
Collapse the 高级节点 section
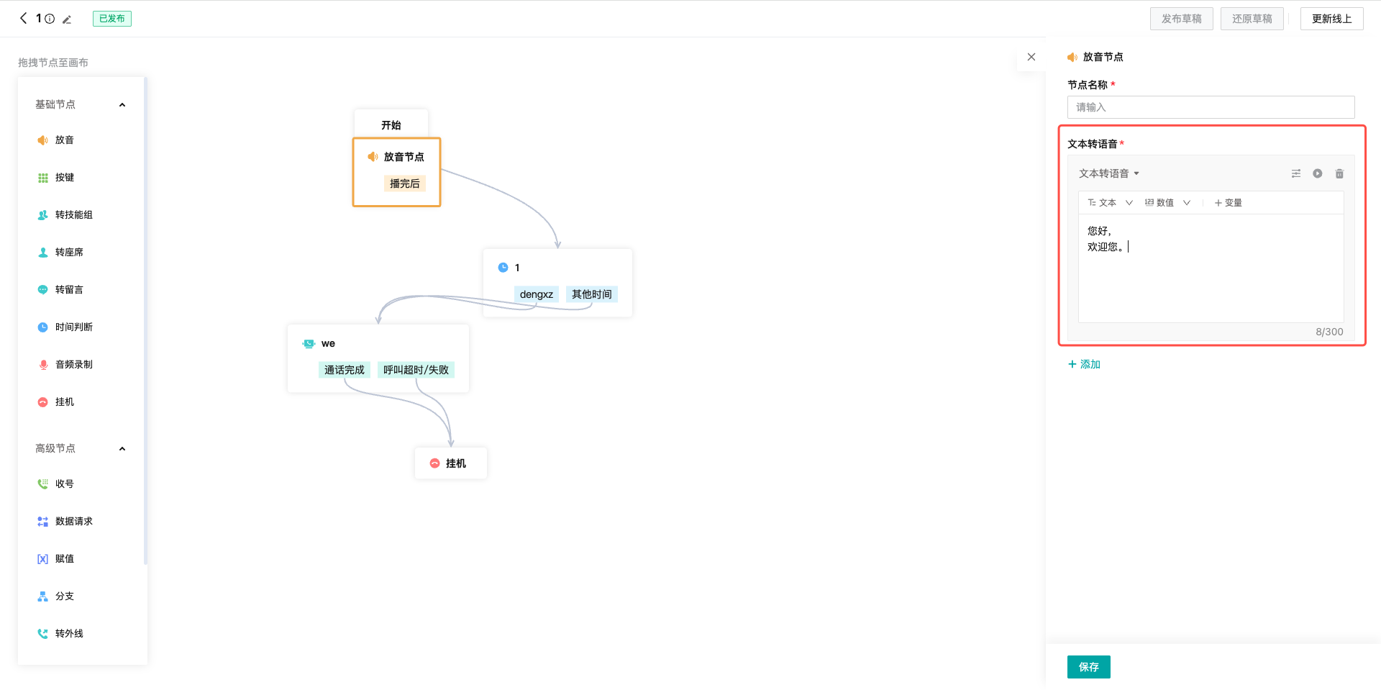[122, 449]
